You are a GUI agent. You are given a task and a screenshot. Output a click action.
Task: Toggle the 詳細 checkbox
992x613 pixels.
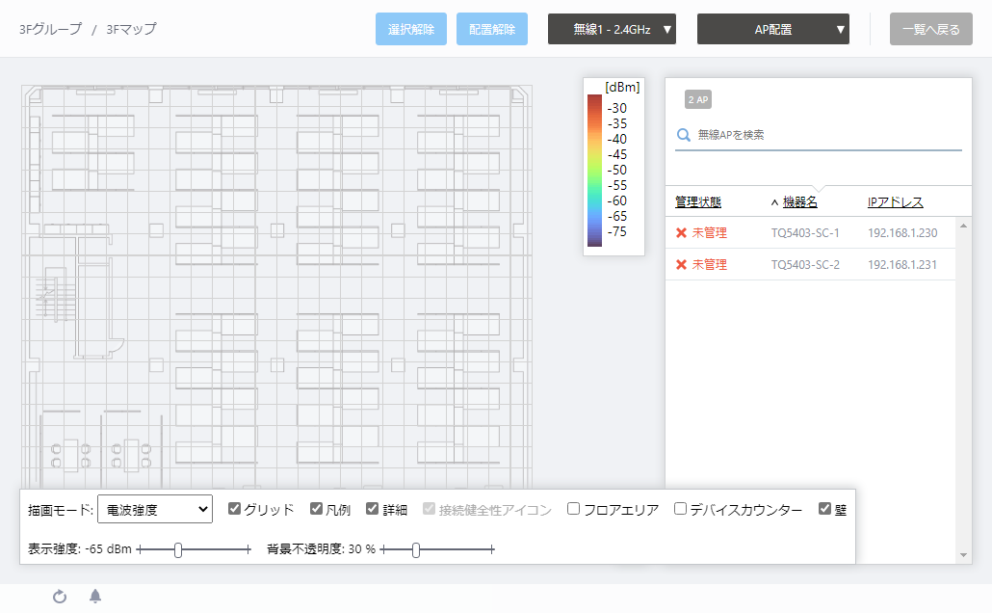point(372,509)
